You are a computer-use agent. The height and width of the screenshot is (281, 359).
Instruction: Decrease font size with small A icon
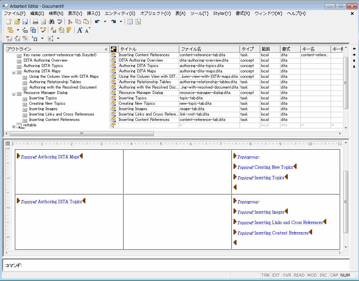87,30
